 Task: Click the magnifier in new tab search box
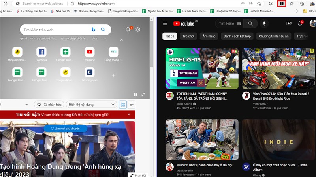[x=103, y=29]
